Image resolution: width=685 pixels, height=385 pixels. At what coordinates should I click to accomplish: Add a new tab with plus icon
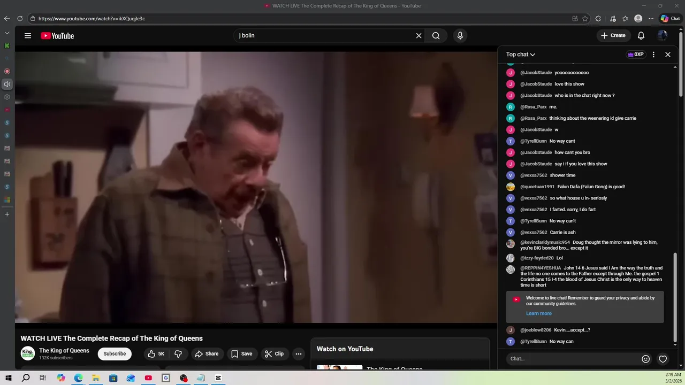pos(7,214)
